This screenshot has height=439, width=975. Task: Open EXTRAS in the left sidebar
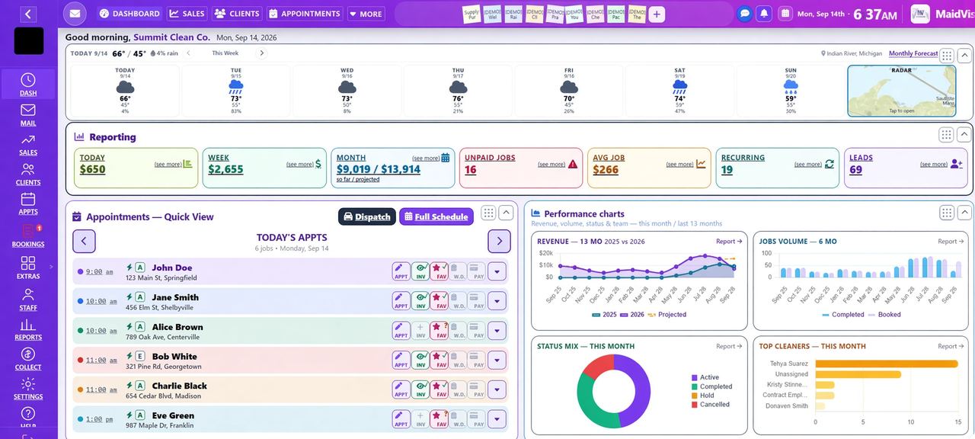[x=28, y=267]
